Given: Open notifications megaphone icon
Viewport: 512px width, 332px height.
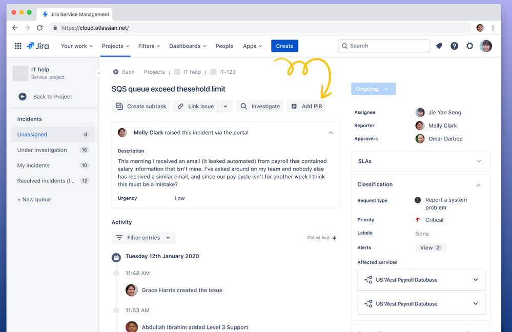Looking at the screenshot, I should tap(439, 46).
